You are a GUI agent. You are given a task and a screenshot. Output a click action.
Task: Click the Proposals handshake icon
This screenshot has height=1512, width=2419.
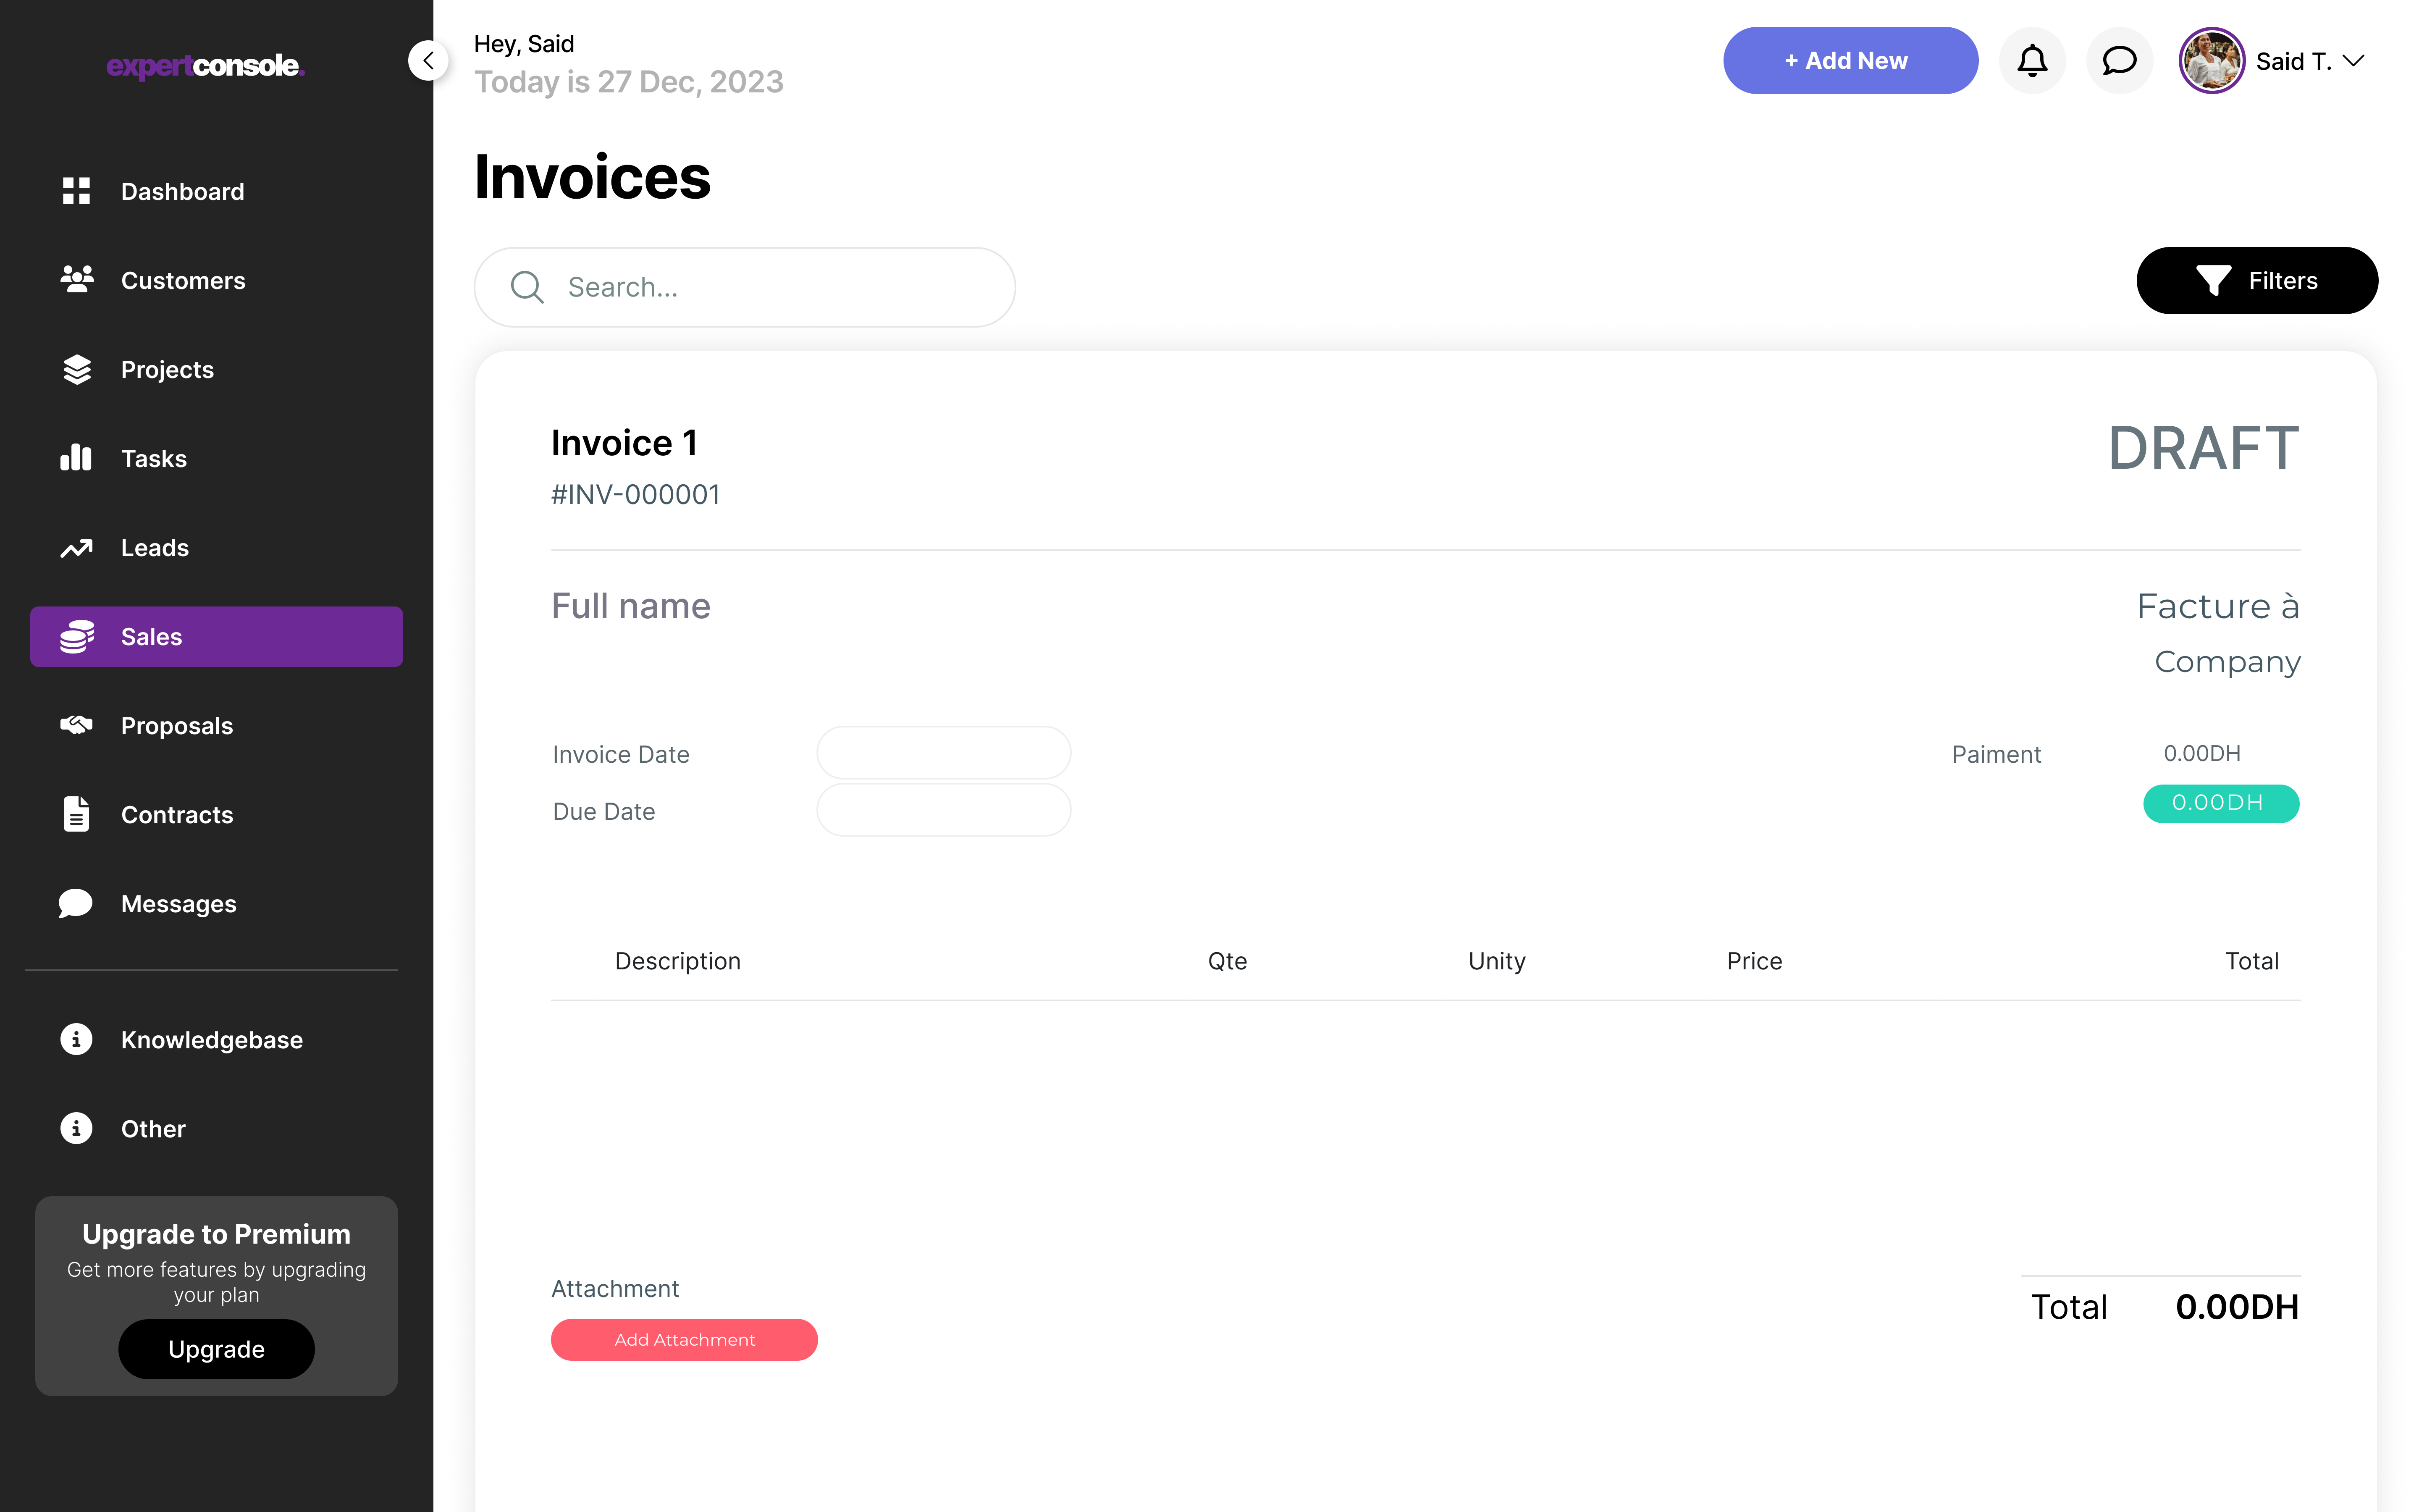point(76,725)
